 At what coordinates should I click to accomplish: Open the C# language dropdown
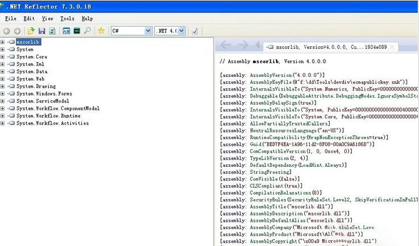pos(149,31)
